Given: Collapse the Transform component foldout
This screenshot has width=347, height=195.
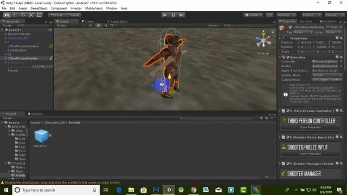Looking at the screenshot, I should (x=280, y=38).
